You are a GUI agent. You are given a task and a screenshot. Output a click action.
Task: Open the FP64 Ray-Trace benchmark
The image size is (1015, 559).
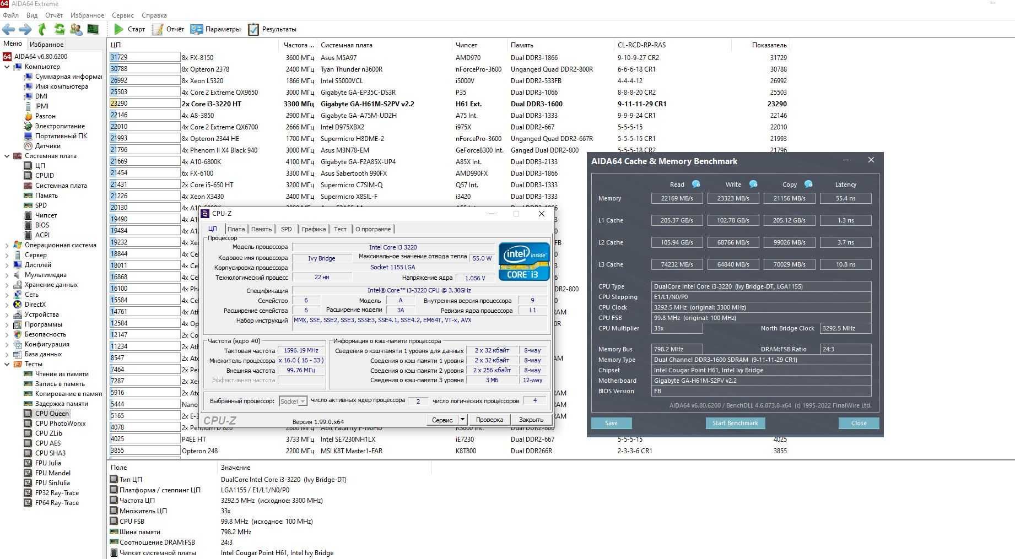[57, 503]
